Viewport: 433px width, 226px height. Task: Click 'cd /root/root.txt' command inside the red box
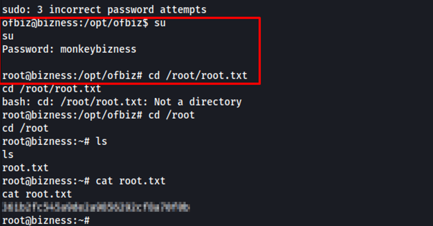[198, 76]
